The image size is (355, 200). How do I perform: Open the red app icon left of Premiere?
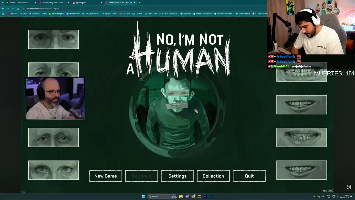coord(199,196)
